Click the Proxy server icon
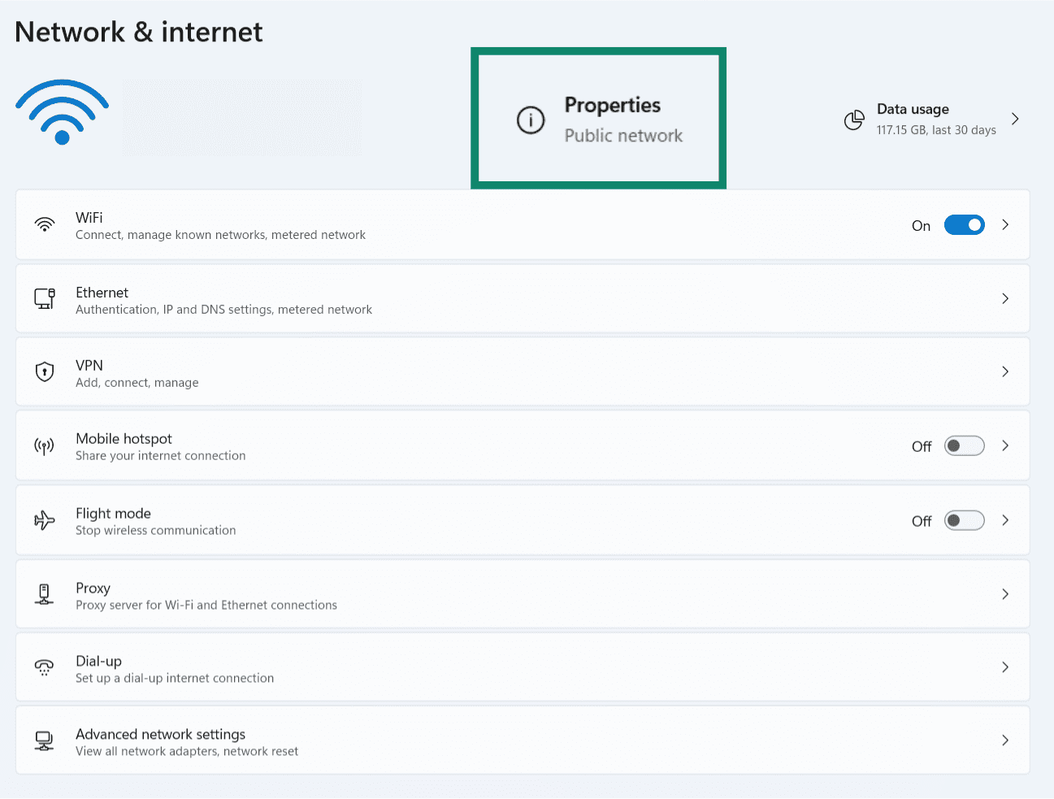1054x799 pixels. (44, 593)
